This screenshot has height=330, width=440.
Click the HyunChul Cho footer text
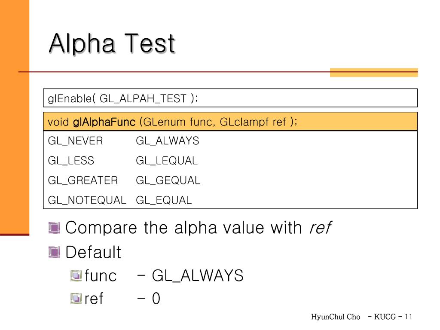pos(335,317)
